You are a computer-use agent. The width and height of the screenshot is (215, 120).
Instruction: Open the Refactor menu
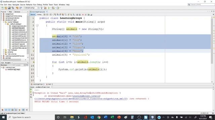click(29, 5)
